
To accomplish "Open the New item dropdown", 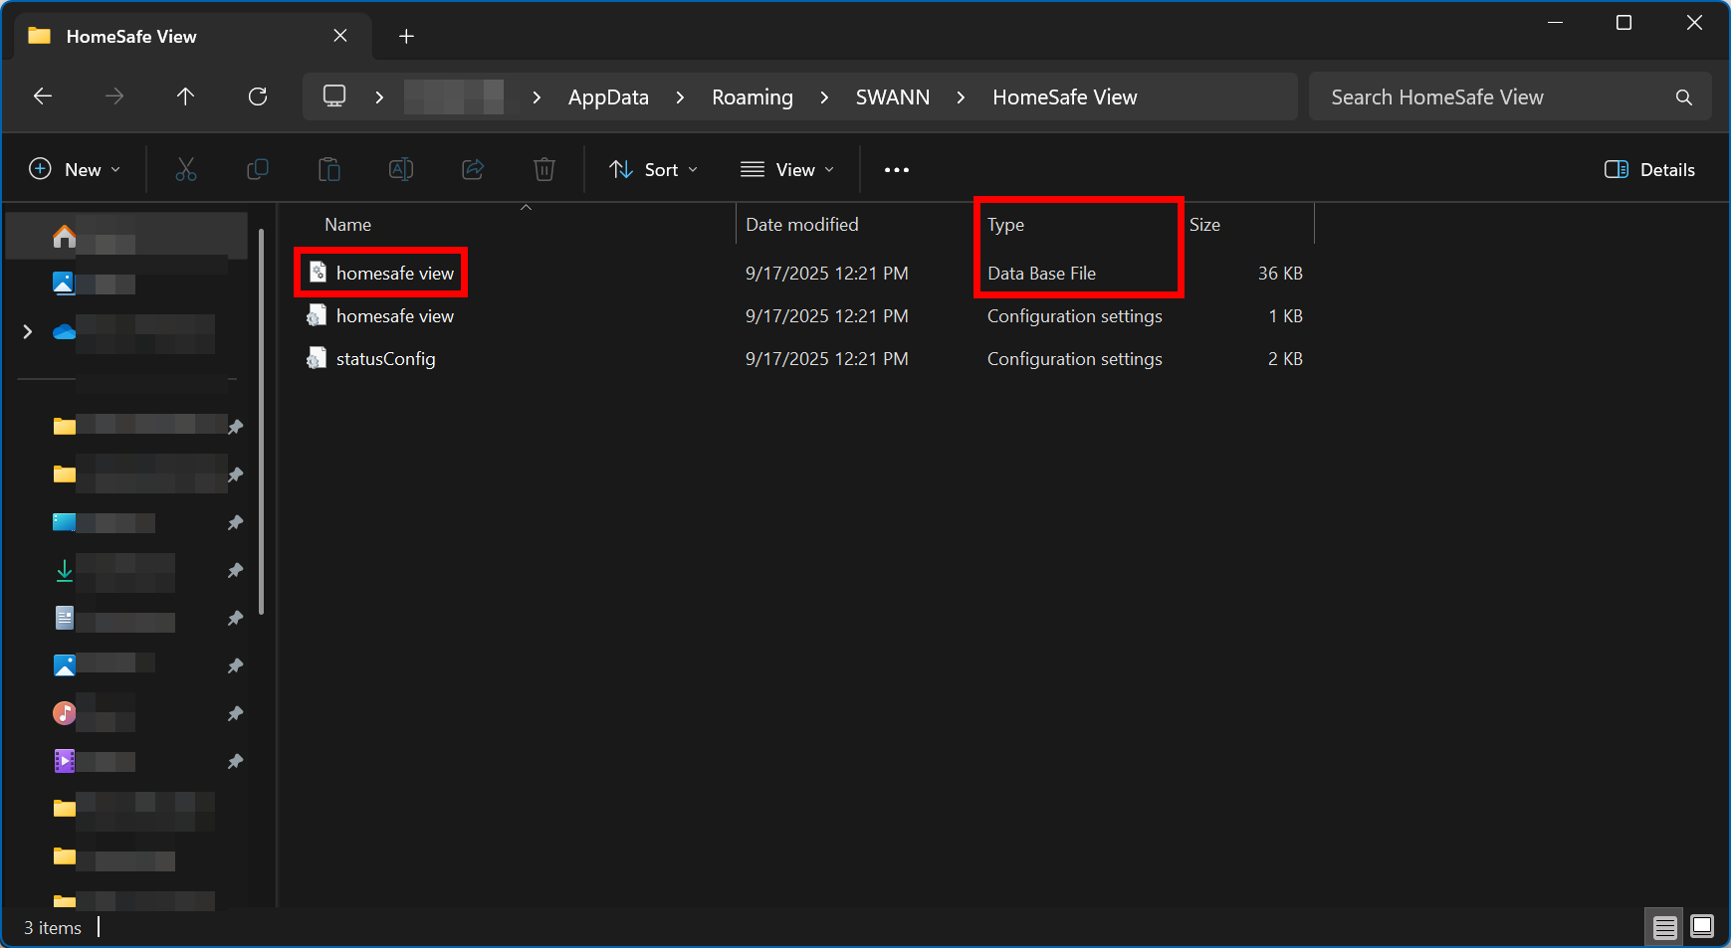I will pos(76,170).
